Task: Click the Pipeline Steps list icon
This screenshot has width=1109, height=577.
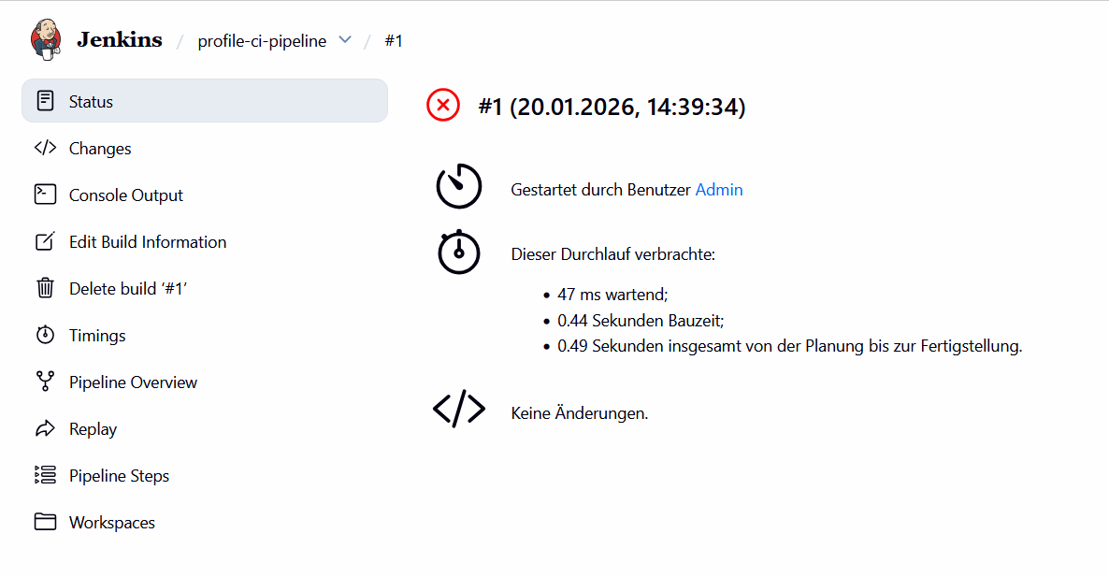Action: point(45,475)
